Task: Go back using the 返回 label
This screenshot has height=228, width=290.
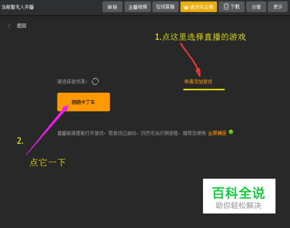Action: (x=21, y=26)
